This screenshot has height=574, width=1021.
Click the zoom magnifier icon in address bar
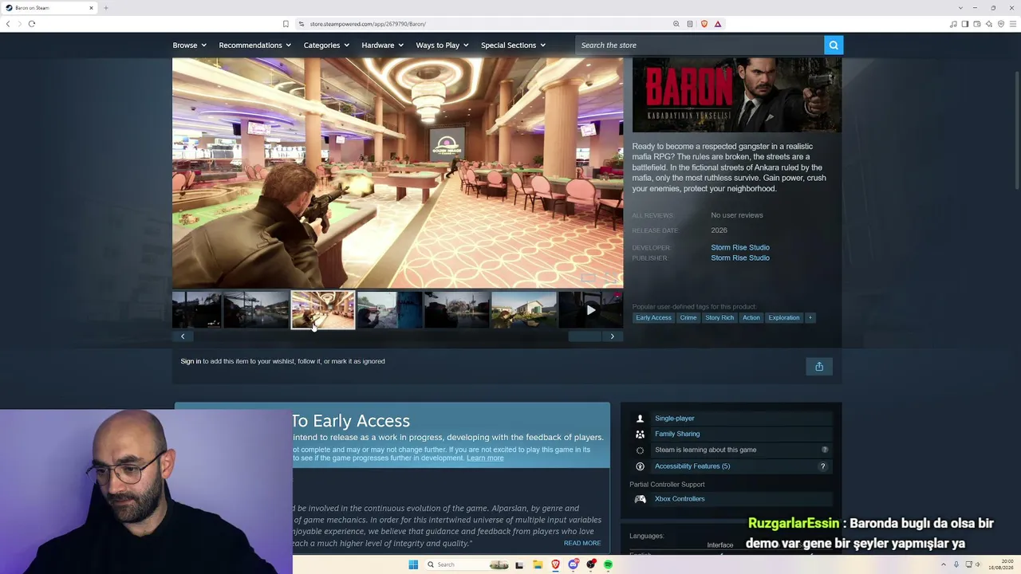(x=676, y=24)
